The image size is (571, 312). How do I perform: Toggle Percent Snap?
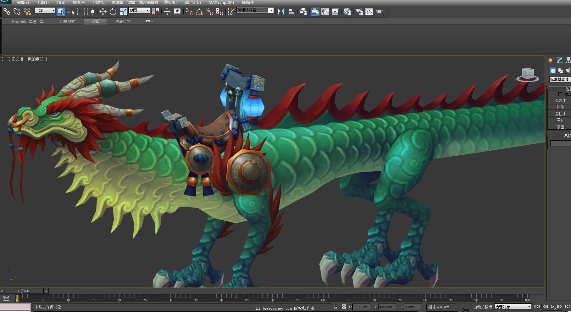coord(209,12)
